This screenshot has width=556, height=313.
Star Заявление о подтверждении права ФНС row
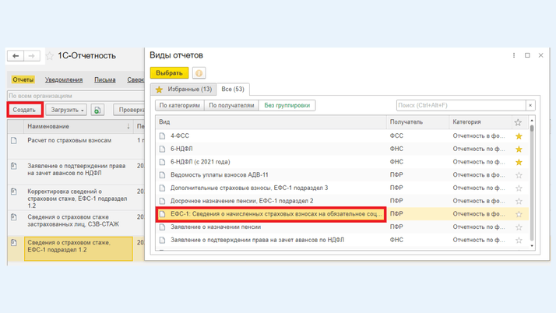[519, 241]
